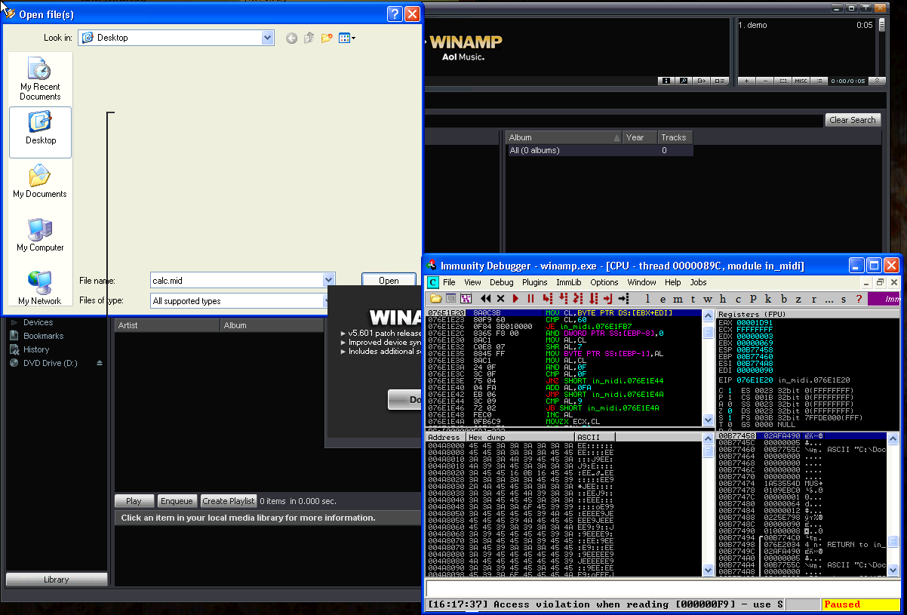Click the Open button in file dialog

389,280
